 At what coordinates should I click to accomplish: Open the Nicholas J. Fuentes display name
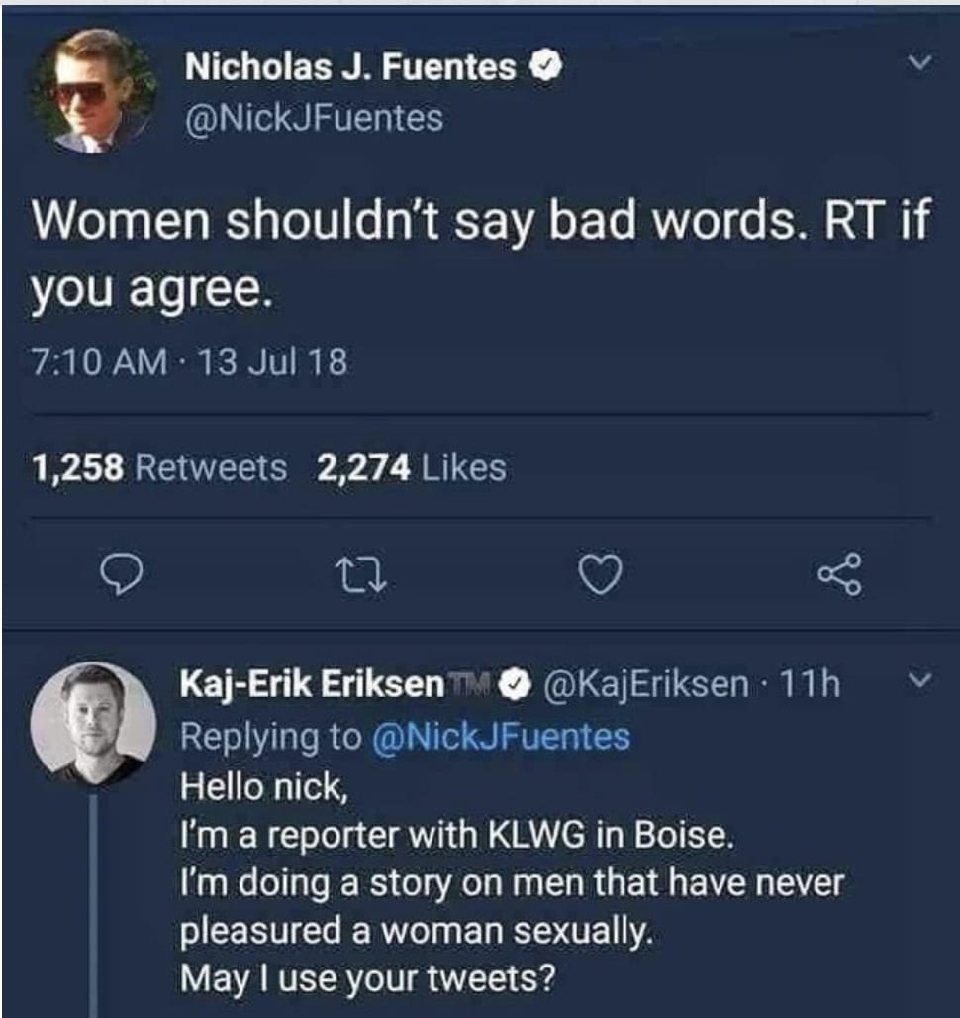coord(350,68)
